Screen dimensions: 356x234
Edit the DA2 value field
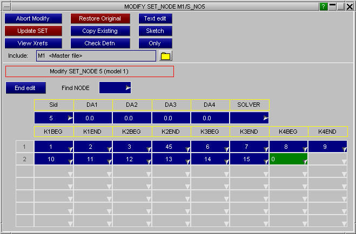click(x=132, y=118)
